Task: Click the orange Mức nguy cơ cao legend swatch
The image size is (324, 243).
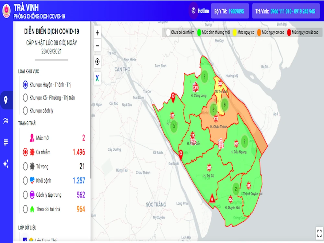Action: (259, 32)
